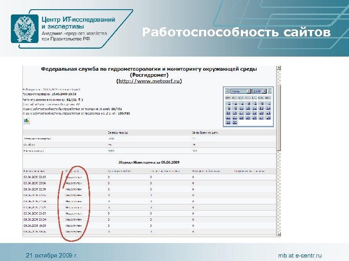Click the index value 66/151
This screenshot has height=261, width=349.
click(x=116, y=109)
